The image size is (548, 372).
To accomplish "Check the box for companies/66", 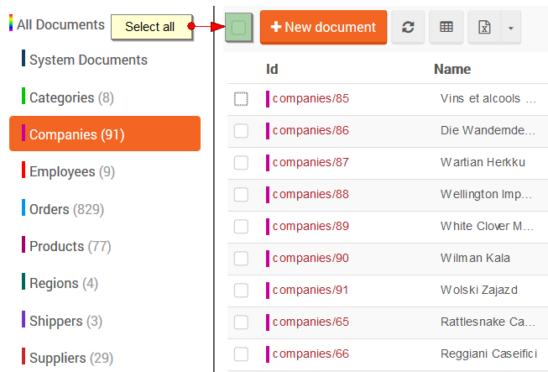I will [x=241, y=354].
